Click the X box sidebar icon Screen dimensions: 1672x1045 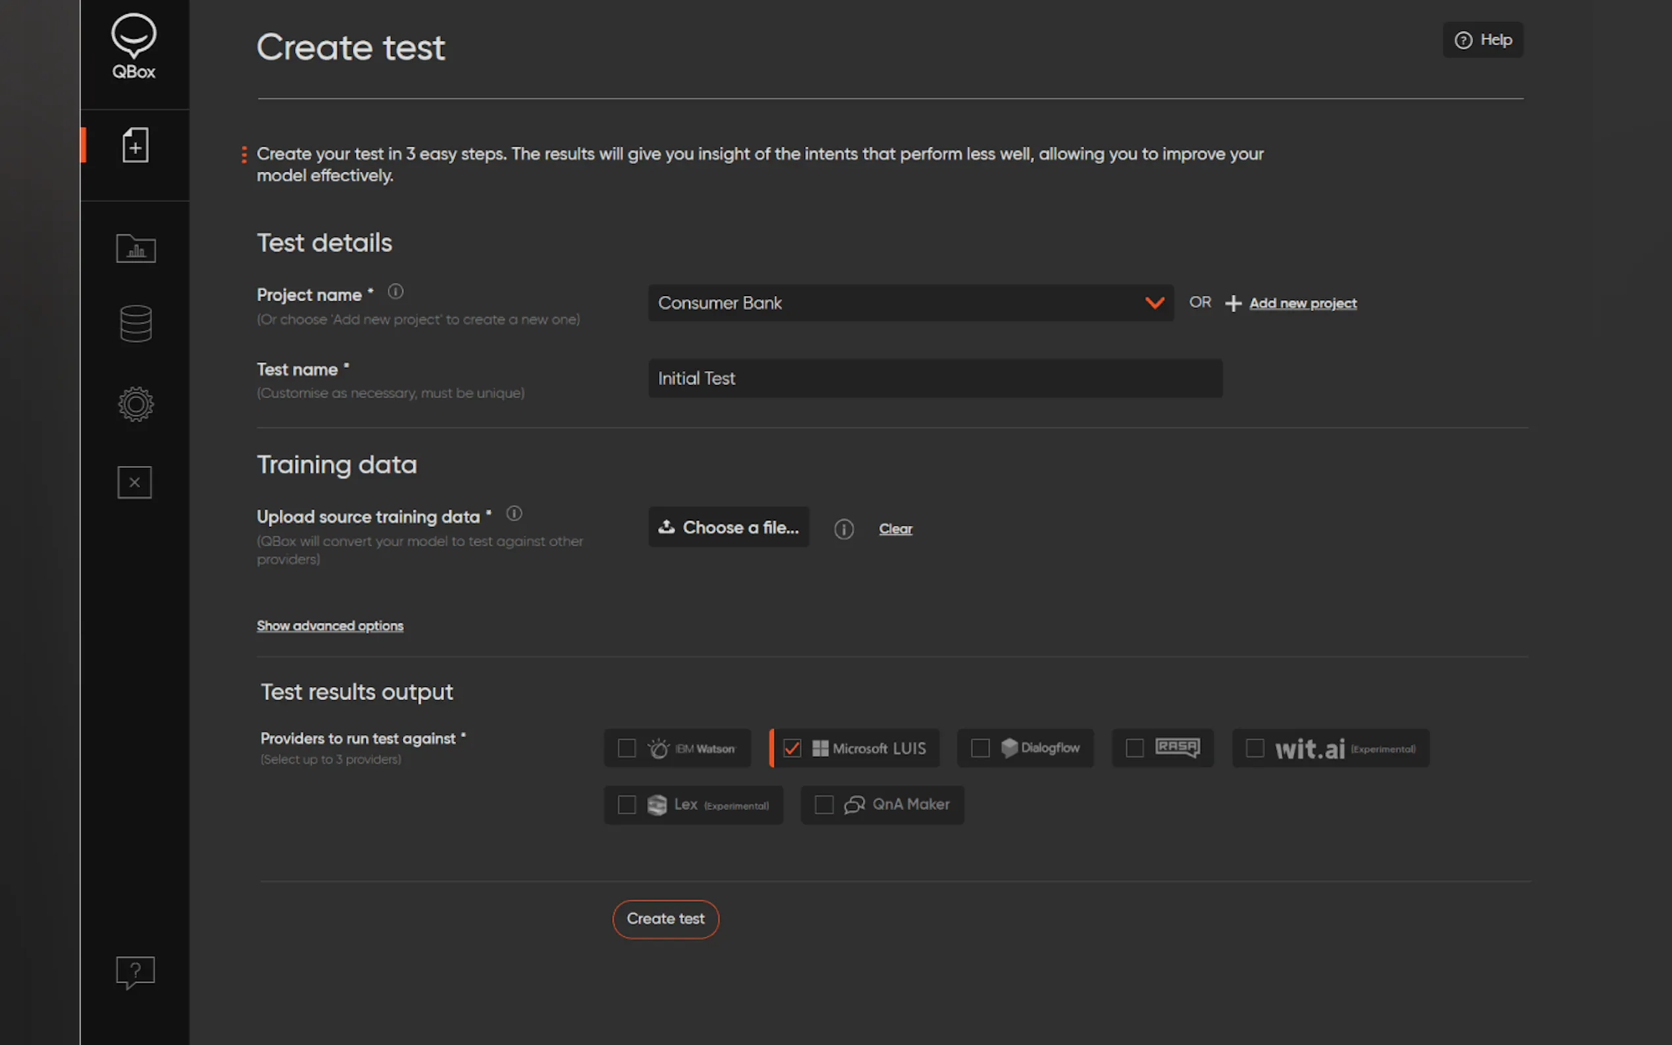point(135,482)
